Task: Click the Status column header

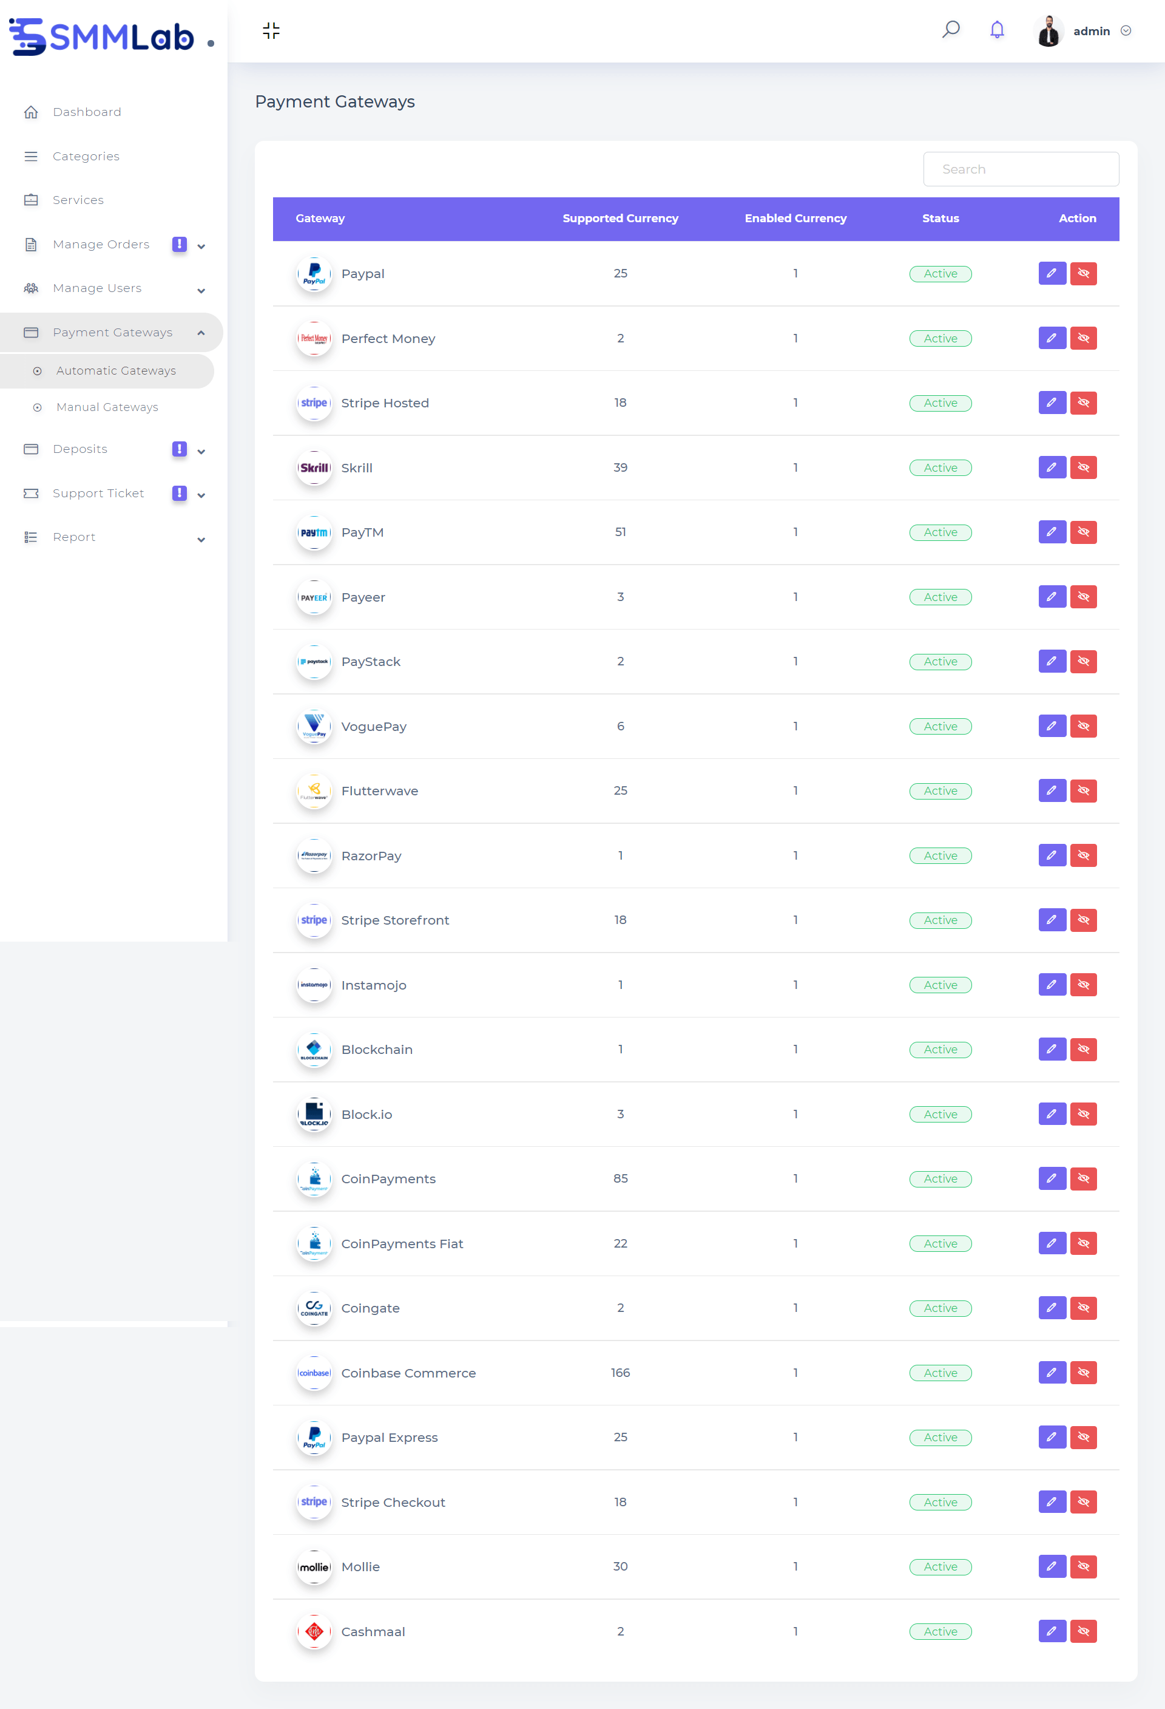Action: click(940, 219)
